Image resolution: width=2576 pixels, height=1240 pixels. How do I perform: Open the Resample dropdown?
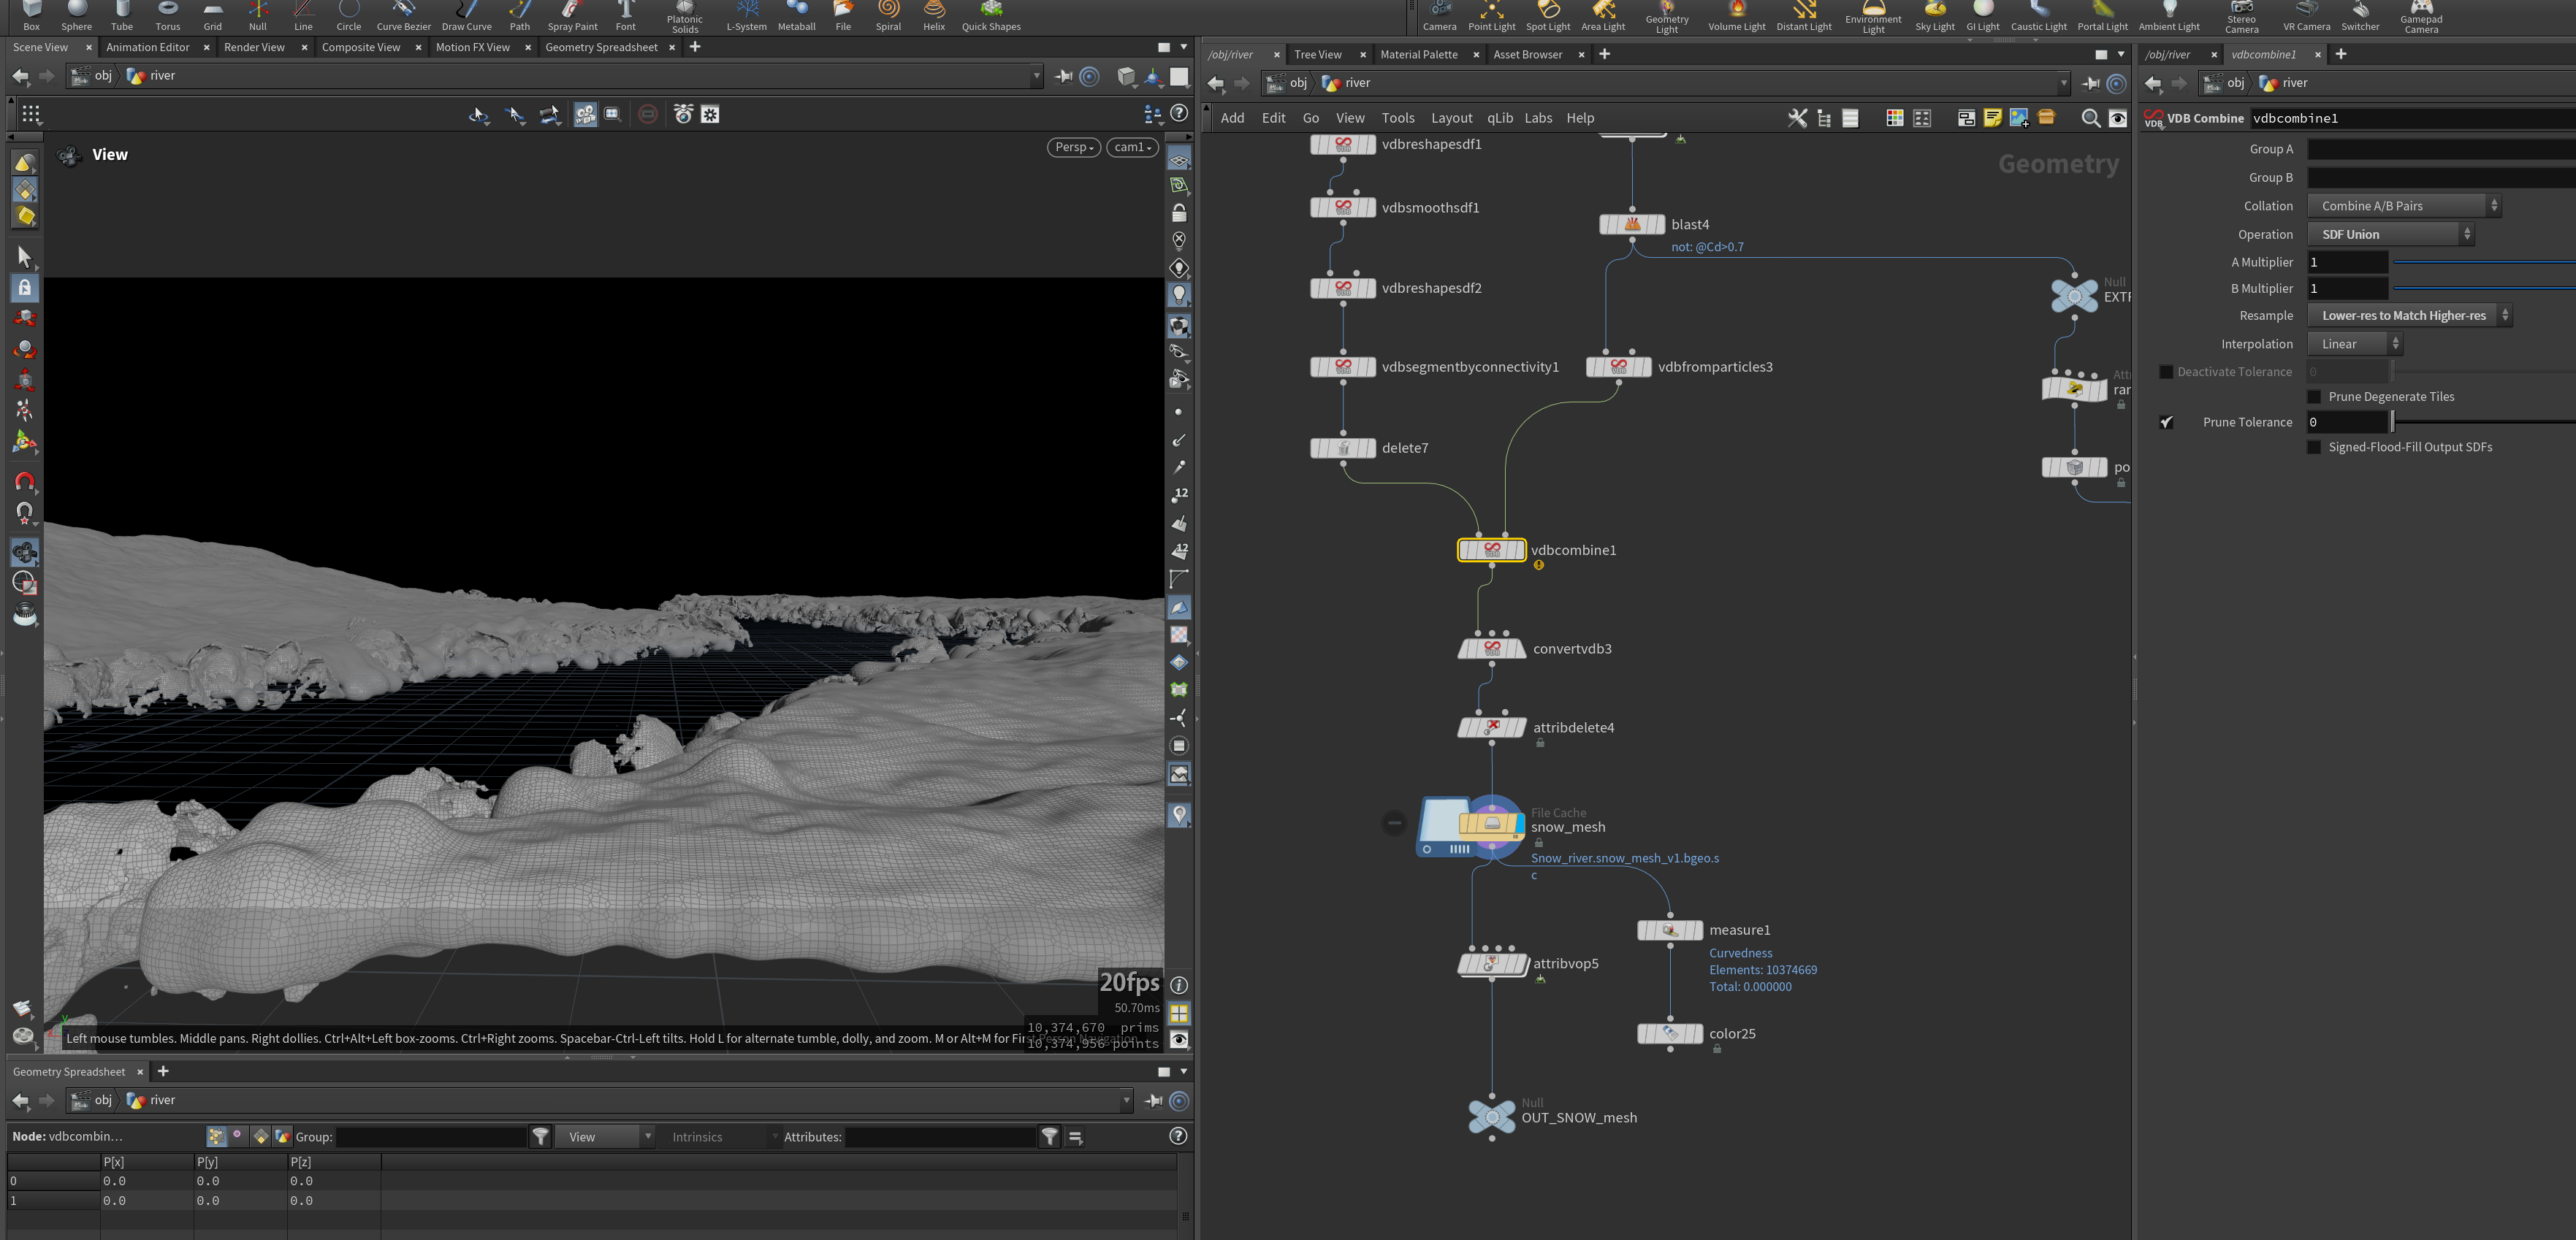click(2410, 315)
